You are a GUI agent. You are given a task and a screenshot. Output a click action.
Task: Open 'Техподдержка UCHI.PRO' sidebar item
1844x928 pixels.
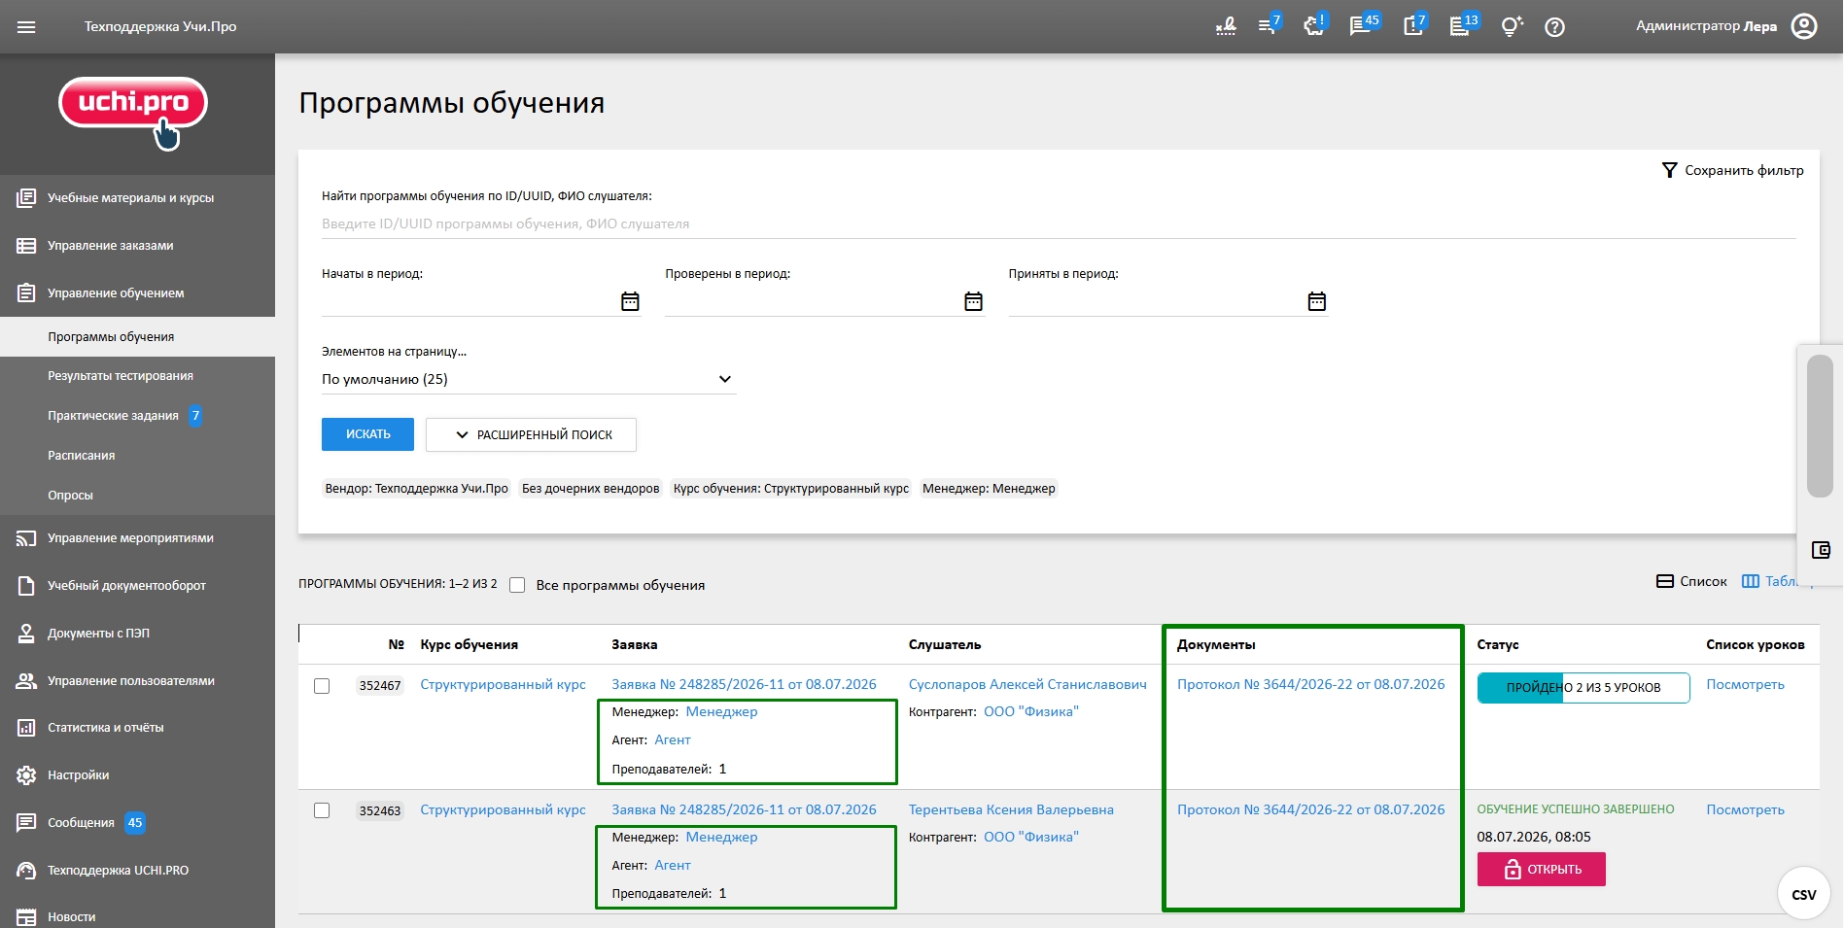pyautogui.click(x=137, y=871)
